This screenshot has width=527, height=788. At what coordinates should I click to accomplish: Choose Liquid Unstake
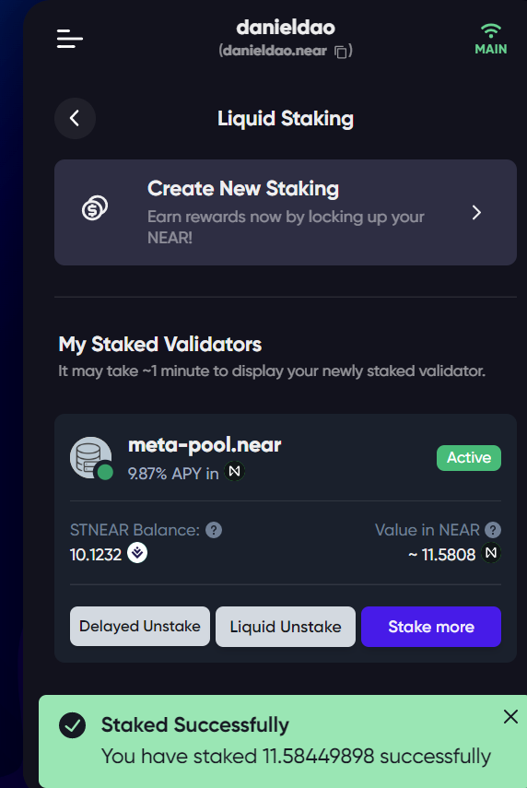tap(286, 626)
